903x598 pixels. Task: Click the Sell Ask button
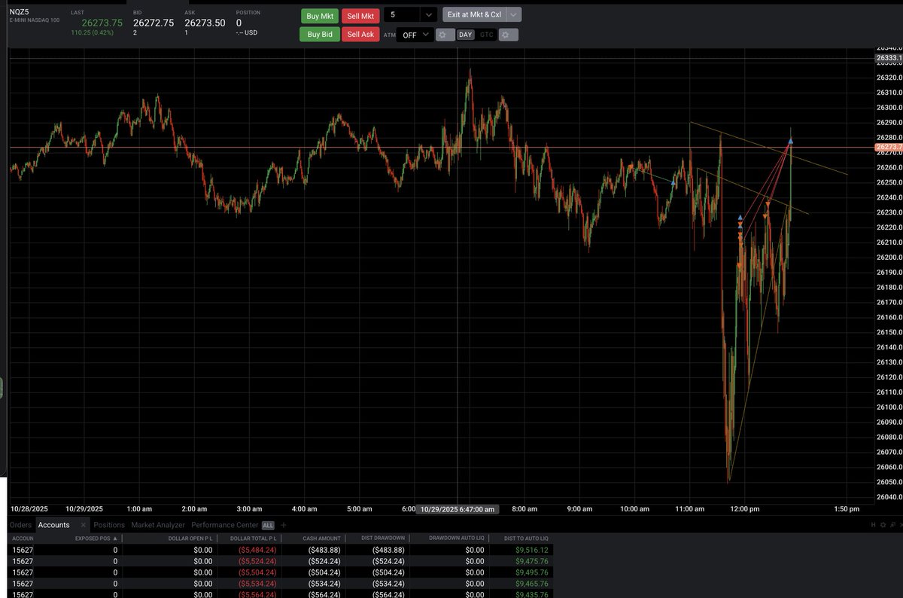tap(360, 35)
